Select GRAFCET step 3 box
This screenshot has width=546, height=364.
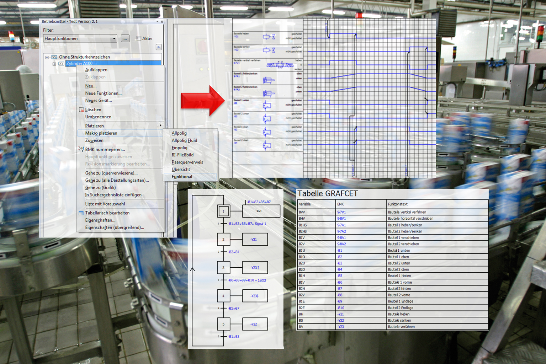[223, 268]
